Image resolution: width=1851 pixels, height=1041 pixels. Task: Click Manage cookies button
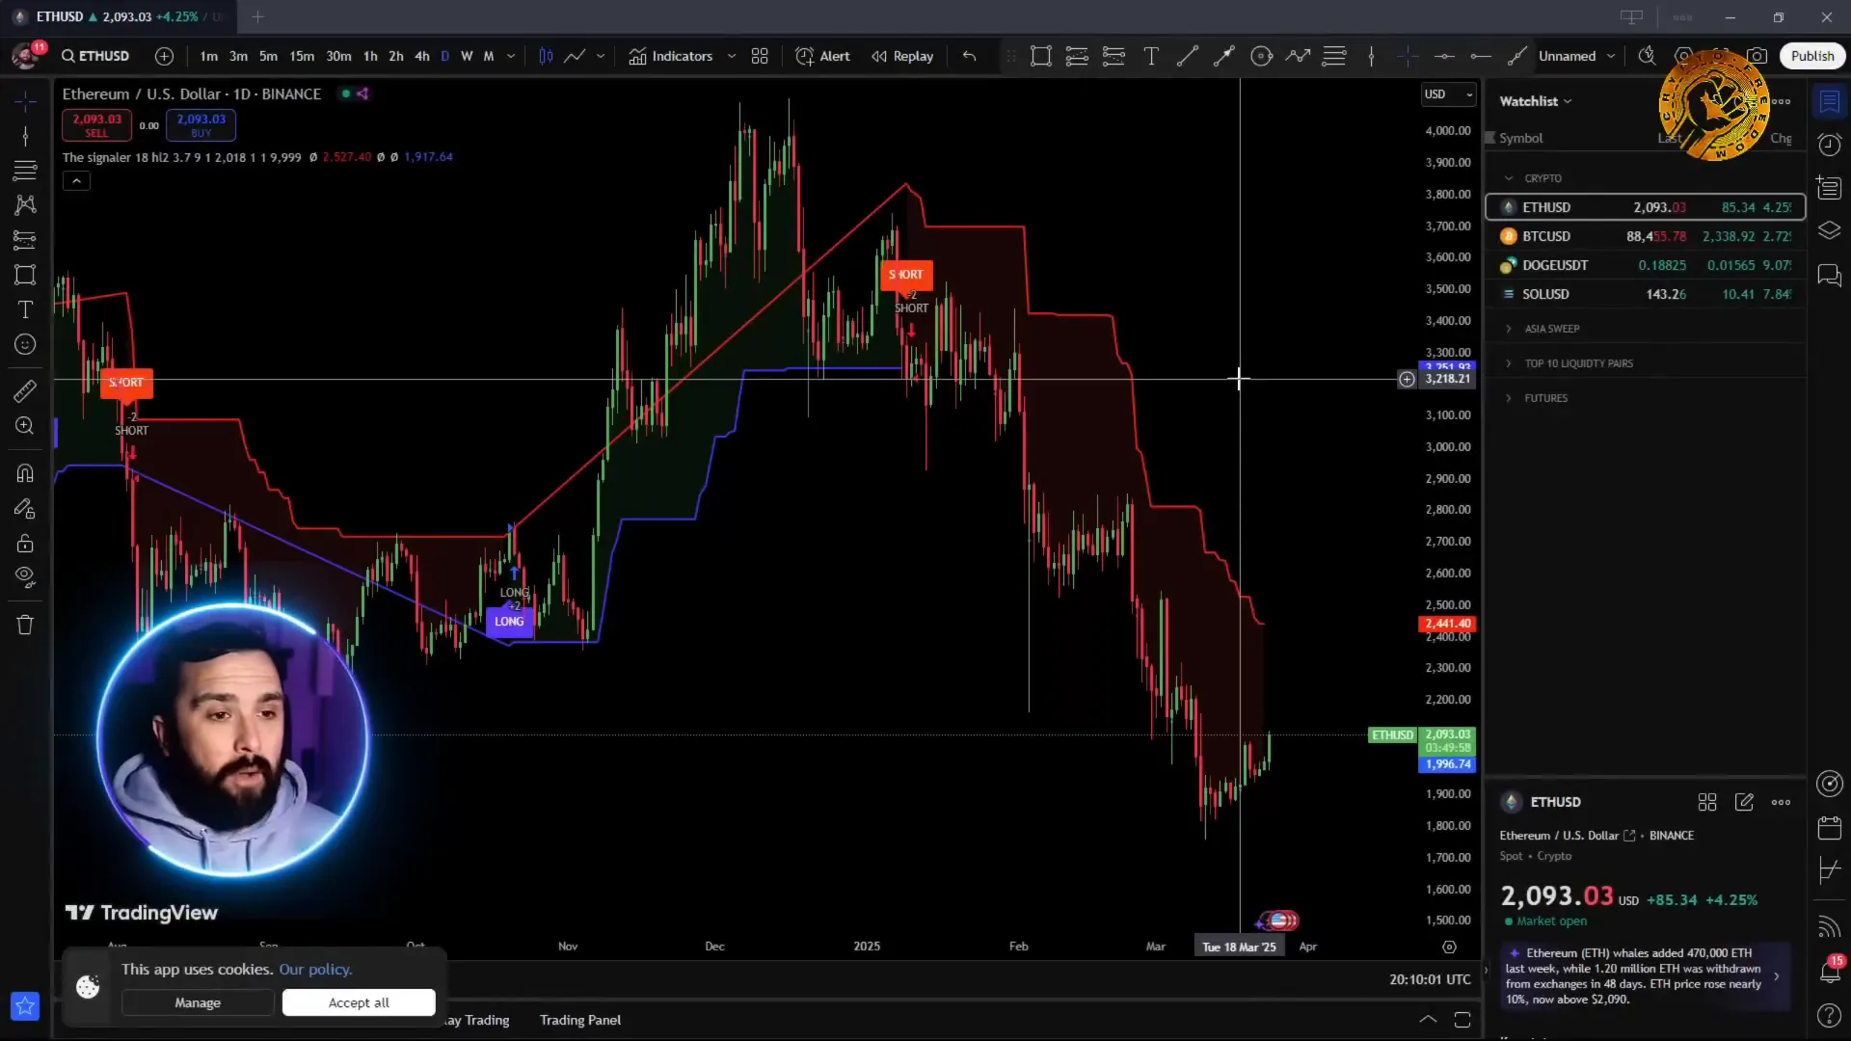point(198,1002)
